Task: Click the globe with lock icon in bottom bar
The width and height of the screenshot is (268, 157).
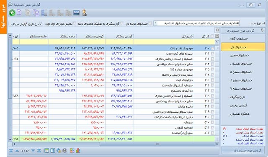Action: pyautogui.click(x=59, y=150)
